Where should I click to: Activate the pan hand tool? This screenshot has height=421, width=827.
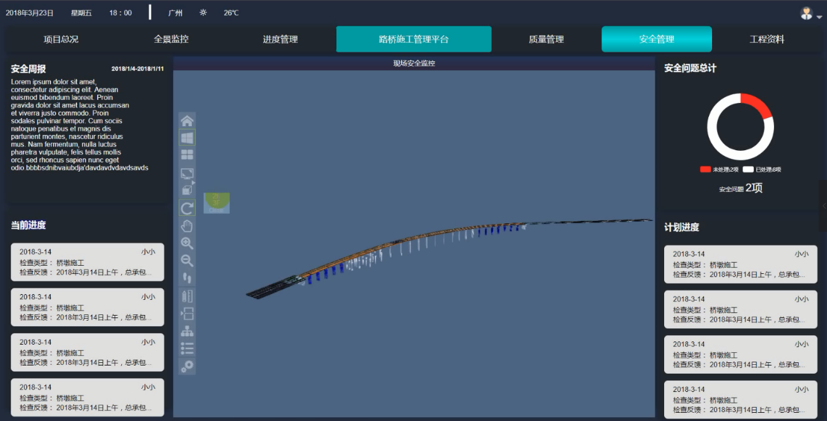[x=187, y=226]
